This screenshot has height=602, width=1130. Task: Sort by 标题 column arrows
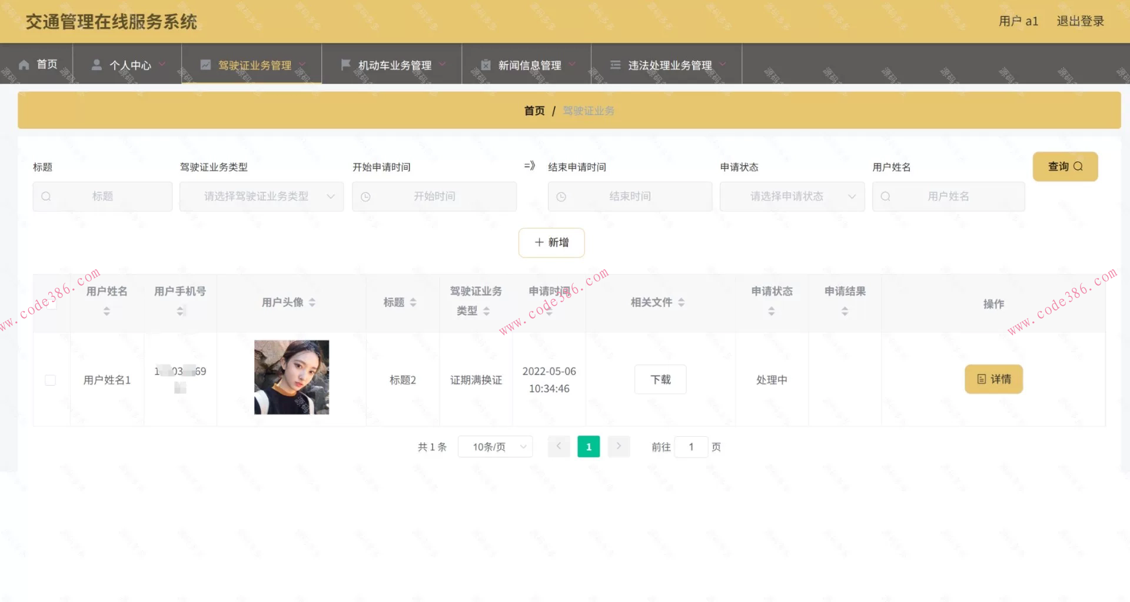[413, 302]
